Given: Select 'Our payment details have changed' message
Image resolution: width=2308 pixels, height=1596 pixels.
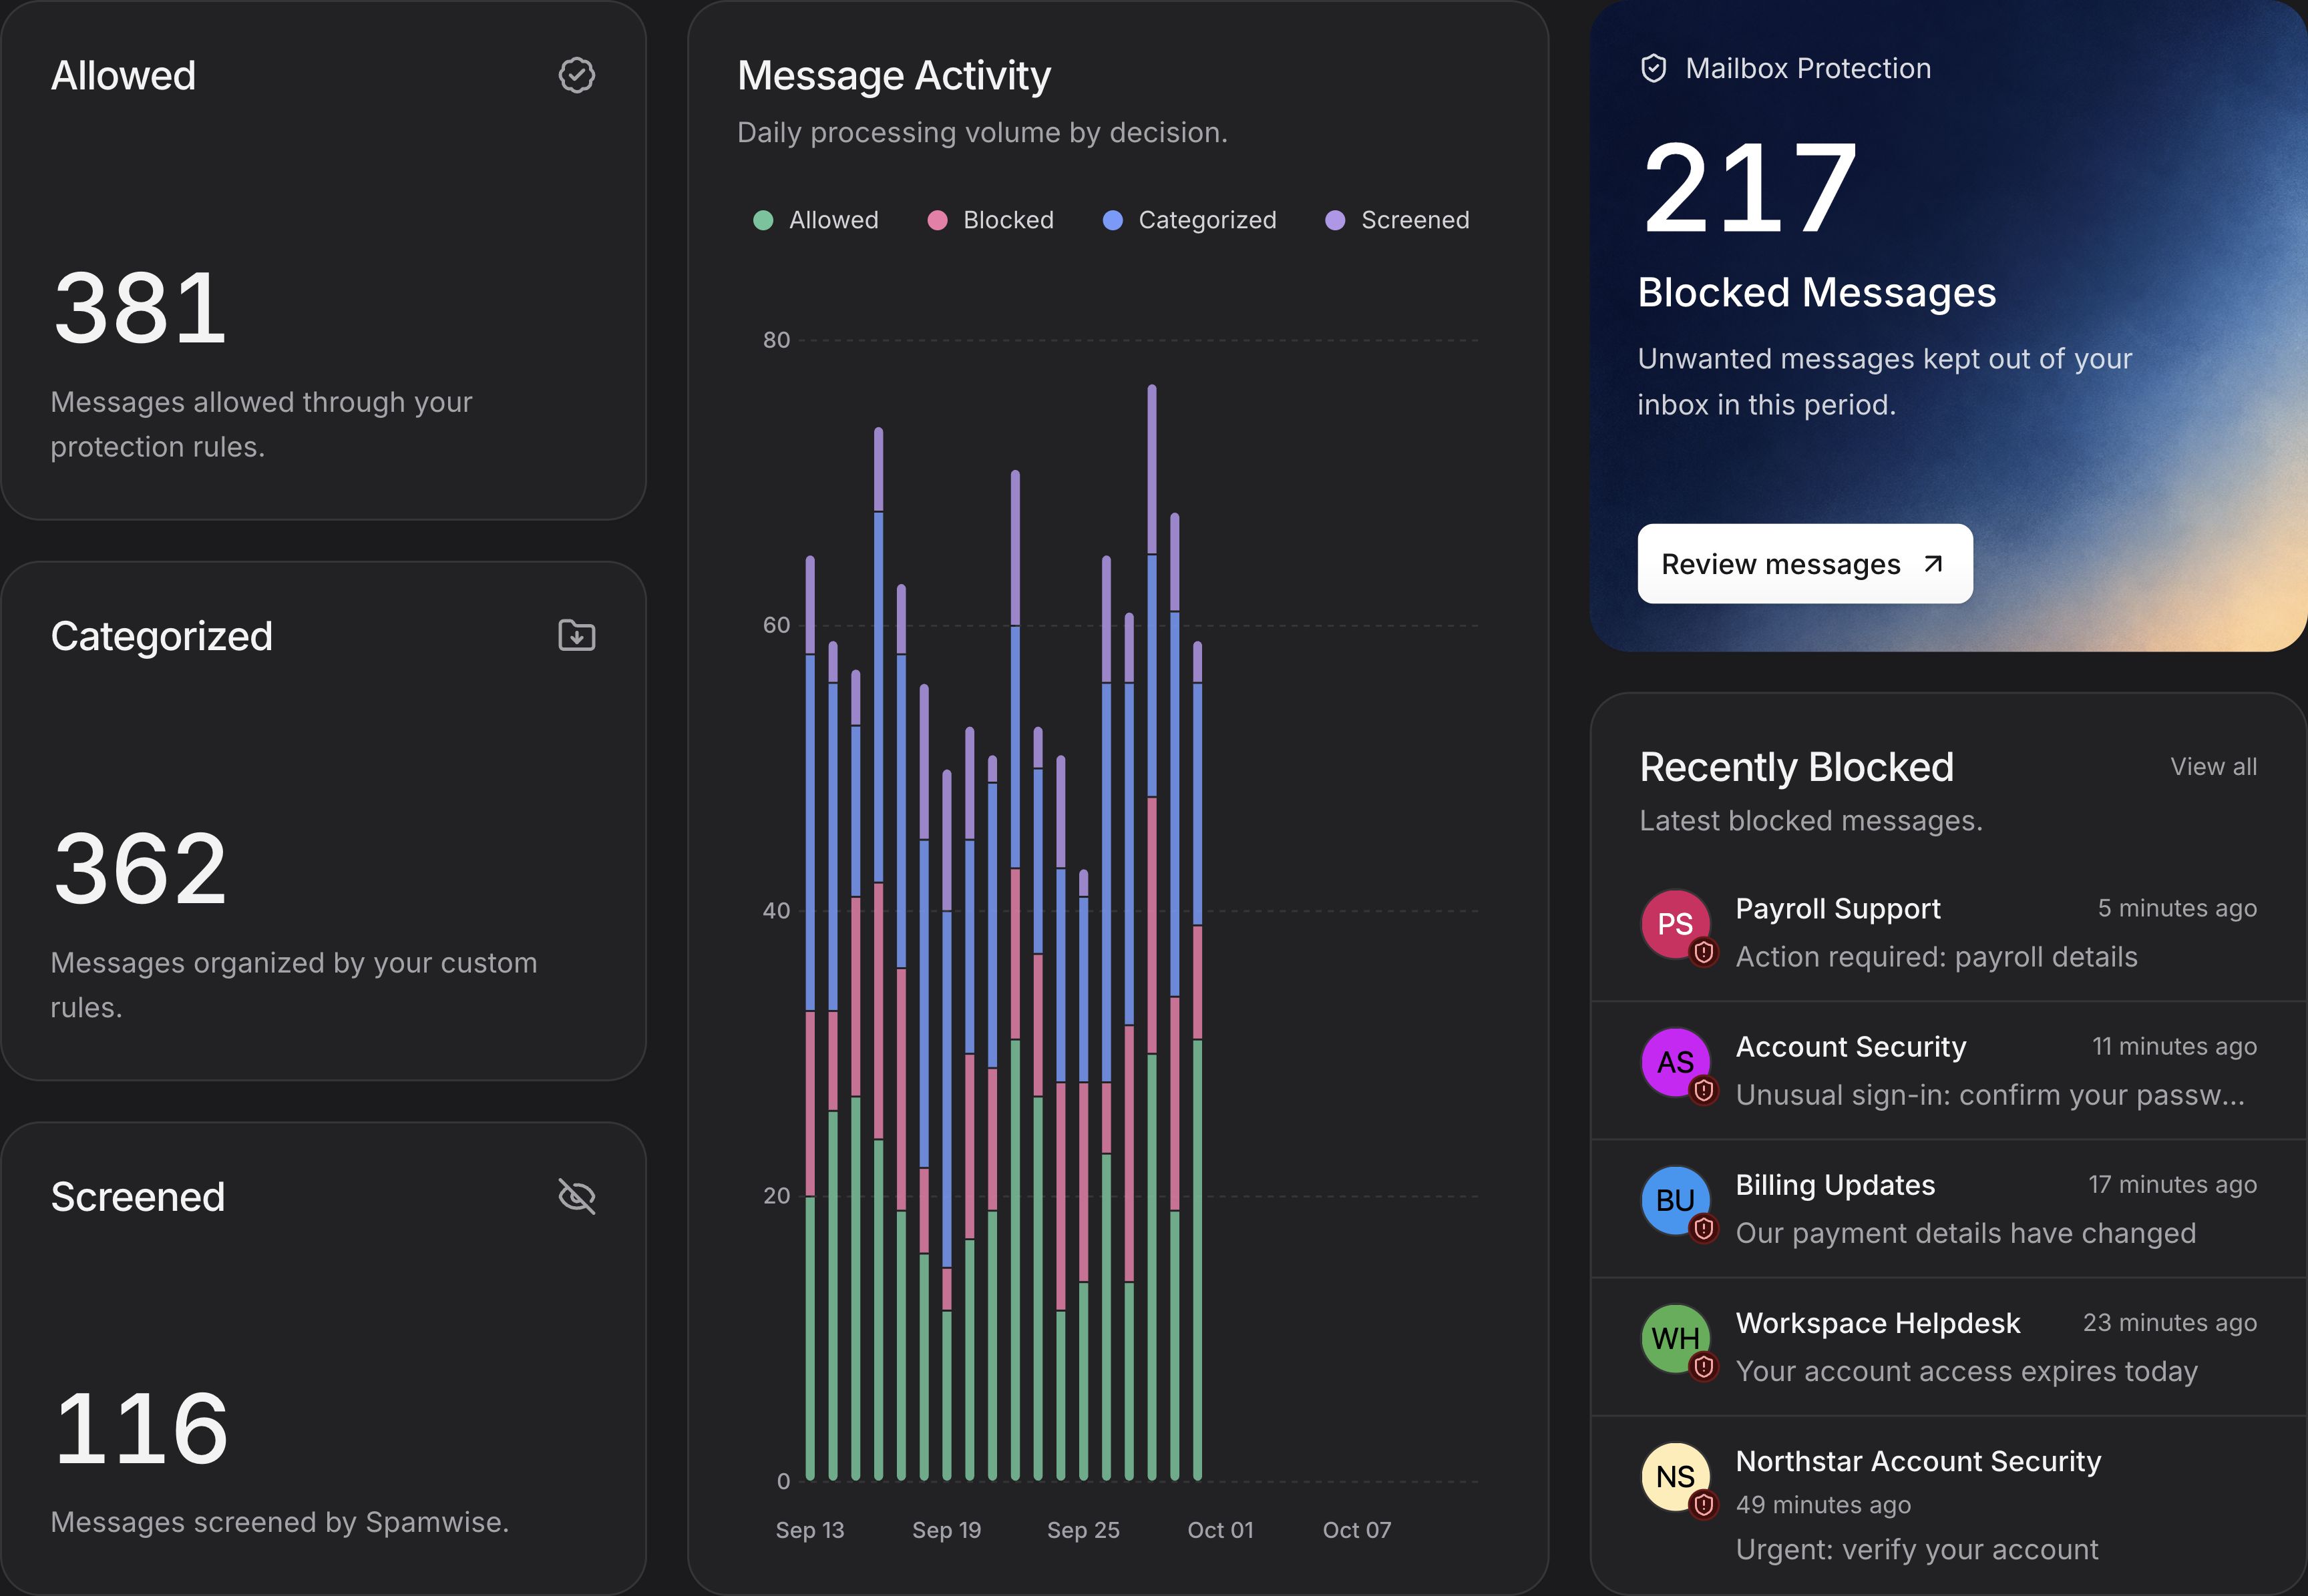Looking at the screenshot, I should click(x=1966, y=1233).
